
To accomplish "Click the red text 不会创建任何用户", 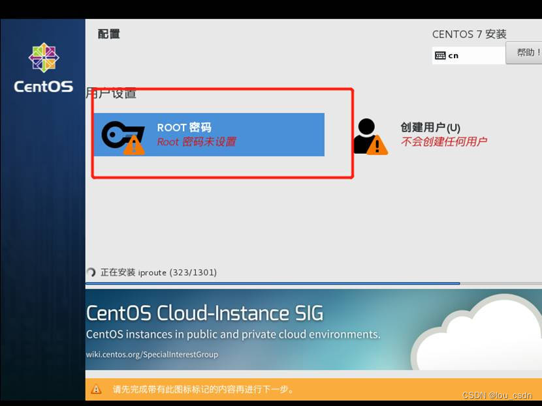I will tap(444, 141).
